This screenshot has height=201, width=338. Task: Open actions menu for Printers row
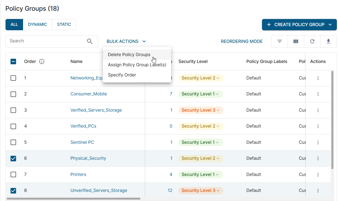click(318, 175)
